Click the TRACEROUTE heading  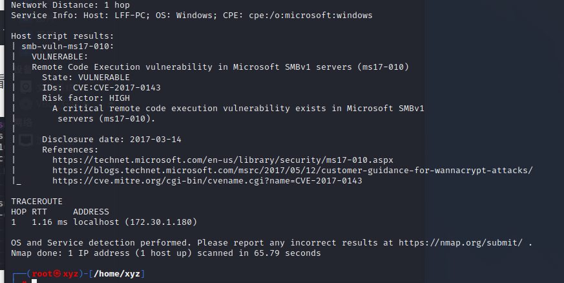[x=37, y=201]
